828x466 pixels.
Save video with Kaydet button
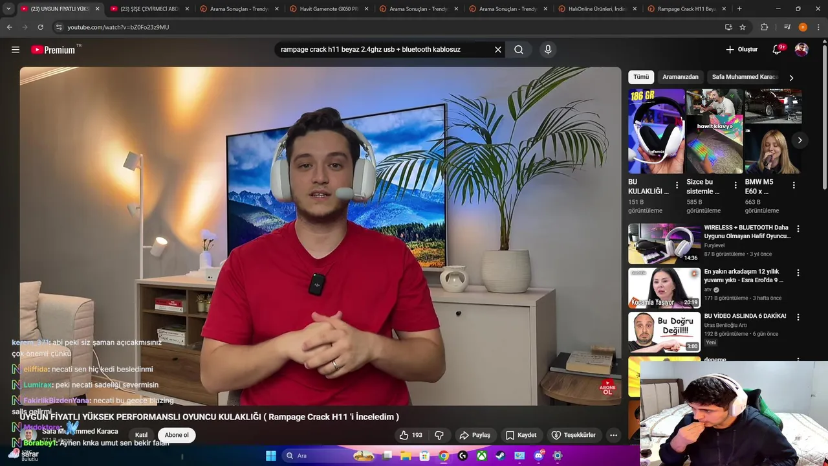(521, 435)
